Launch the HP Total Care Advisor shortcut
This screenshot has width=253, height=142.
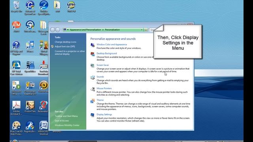click(16, 65)
